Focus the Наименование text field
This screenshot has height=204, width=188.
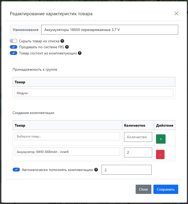click(110, 30)
